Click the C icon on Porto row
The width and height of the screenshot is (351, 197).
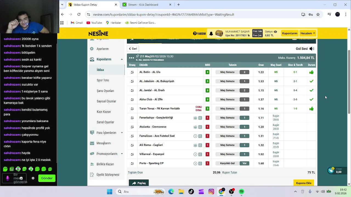click(200, 163)
